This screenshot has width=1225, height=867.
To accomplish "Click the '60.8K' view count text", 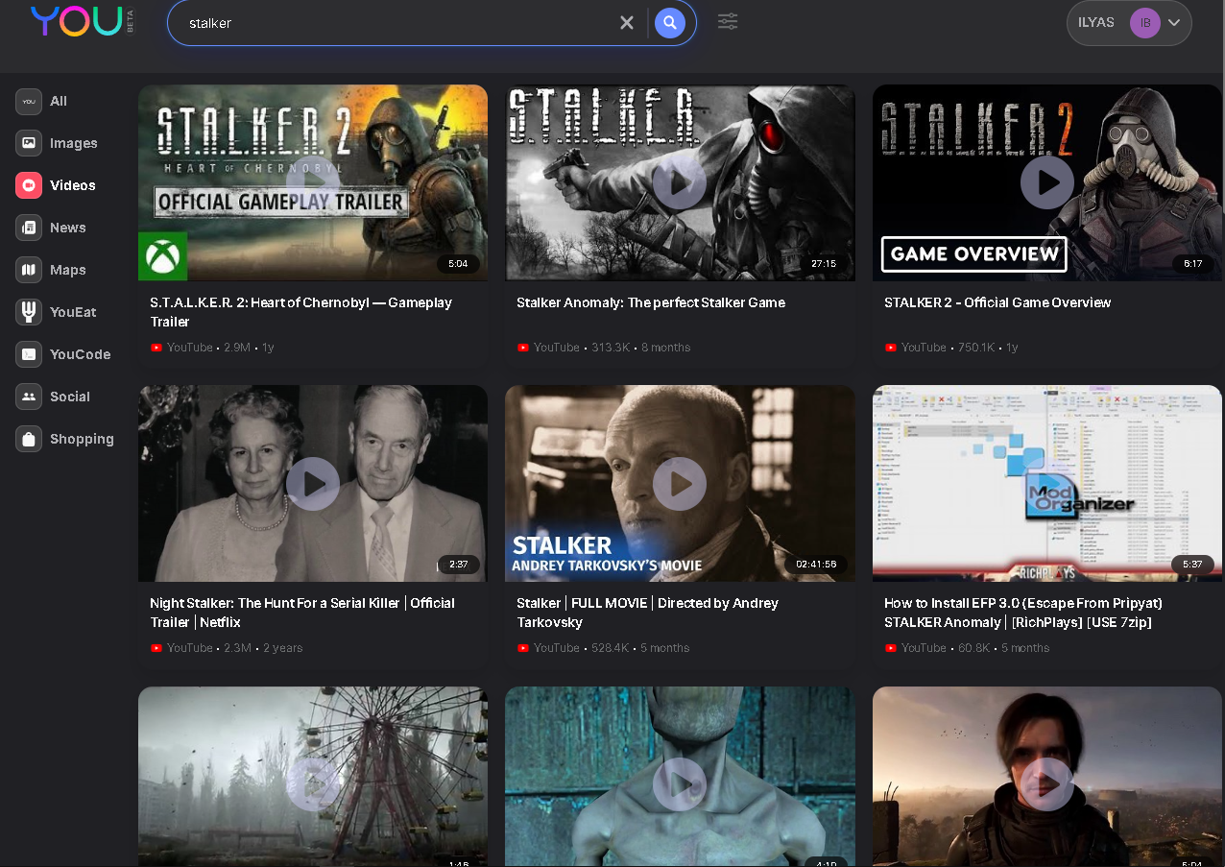I will coord(974,648).
